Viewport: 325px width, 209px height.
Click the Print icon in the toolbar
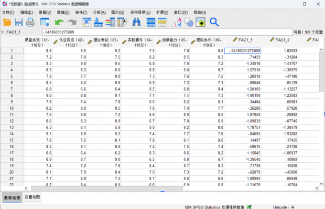tap(30, 22)
